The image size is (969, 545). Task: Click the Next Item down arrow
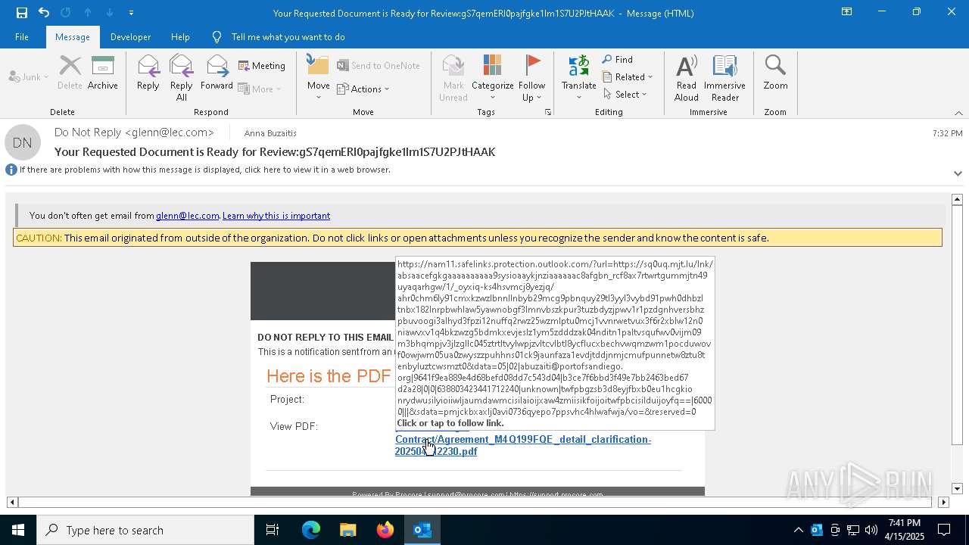[110, 13]
